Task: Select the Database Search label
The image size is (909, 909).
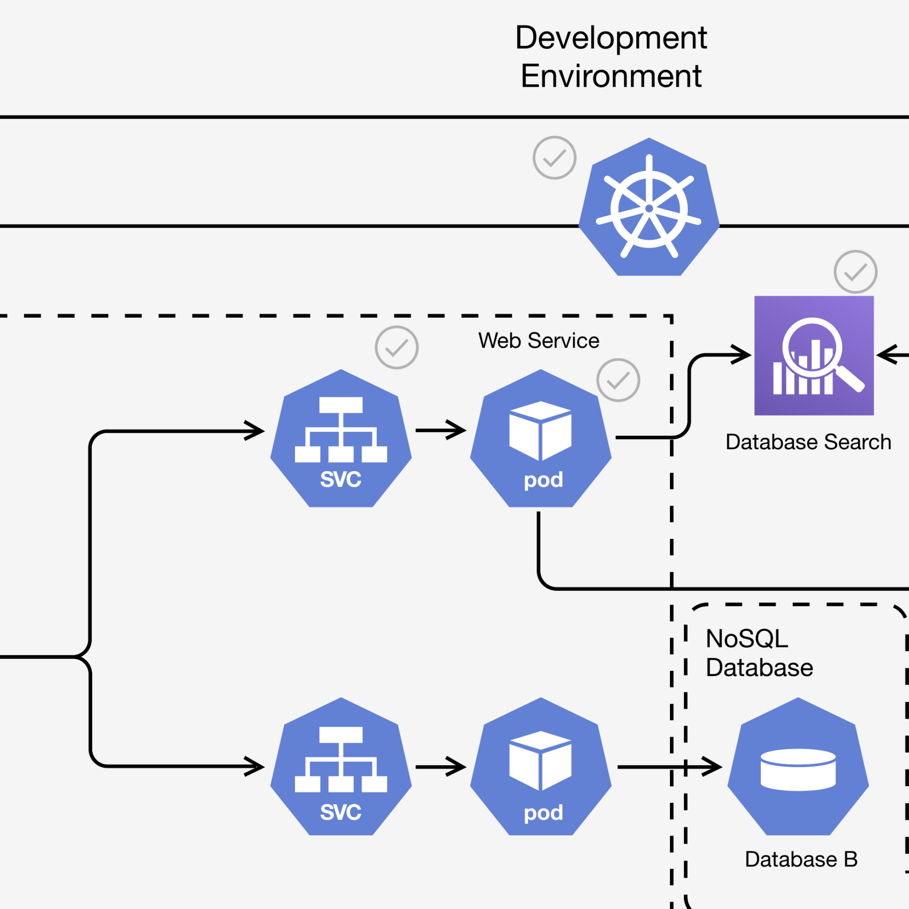Action: [x=808, y=442]
